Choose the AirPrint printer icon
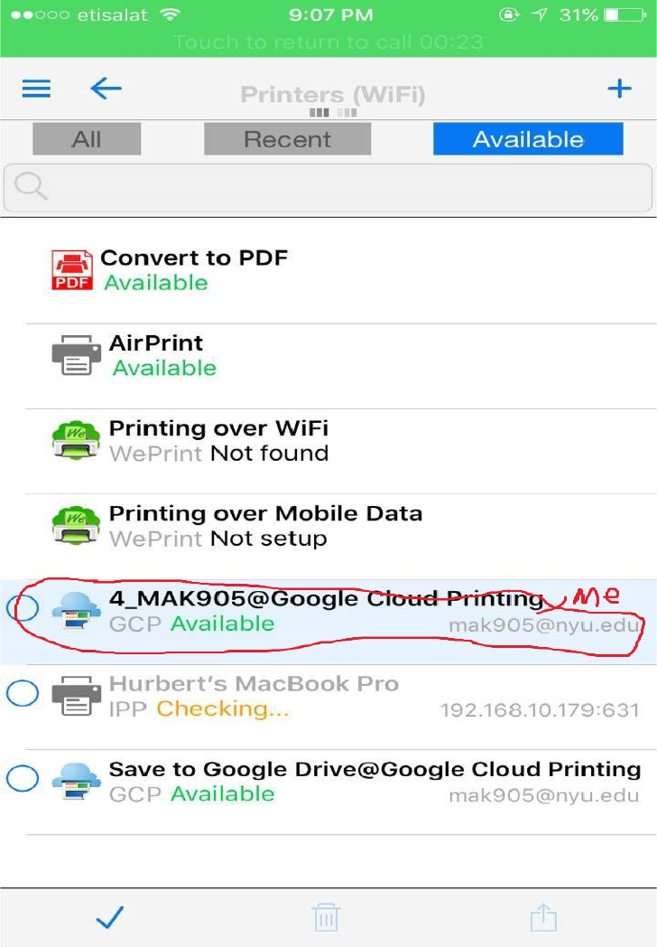 [76, 356]
